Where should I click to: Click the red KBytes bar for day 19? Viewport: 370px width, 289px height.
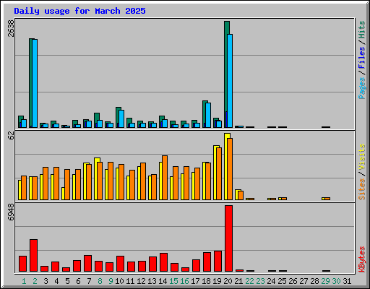tap(218, 262)
